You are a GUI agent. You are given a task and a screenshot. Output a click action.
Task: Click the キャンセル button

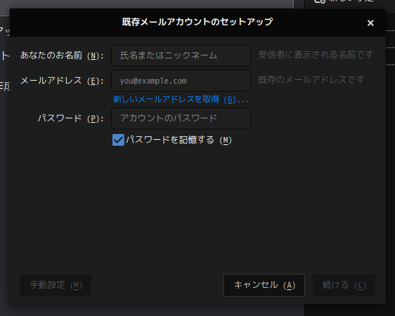(x=264, y=285)
